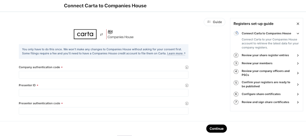
Task: Toggle the Guide button
Action: click(215, 22)
